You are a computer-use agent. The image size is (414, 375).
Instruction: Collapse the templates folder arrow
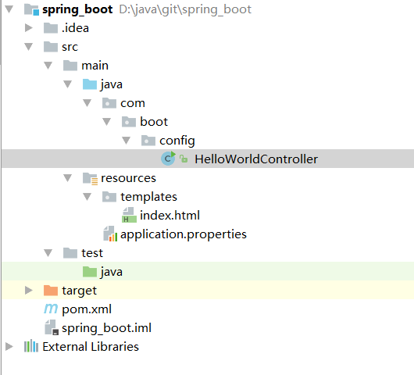pyautogui.click(x=87, y=197)
